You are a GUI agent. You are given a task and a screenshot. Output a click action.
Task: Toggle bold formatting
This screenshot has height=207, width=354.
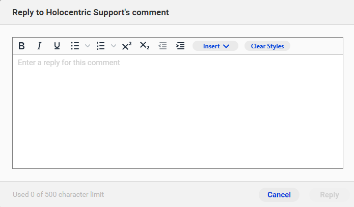click(21, 46)
